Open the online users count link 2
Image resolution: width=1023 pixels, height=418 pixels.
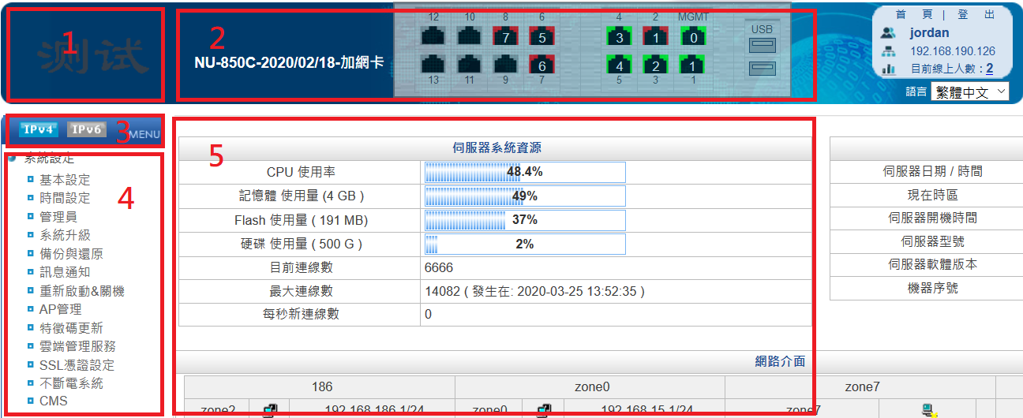click(x=989, y=69)
